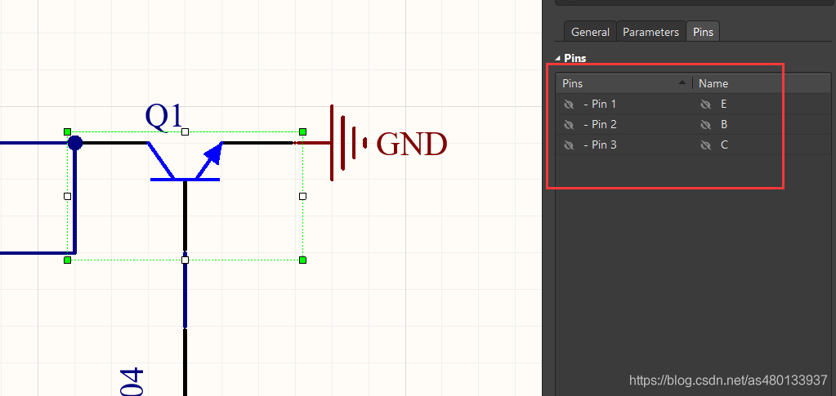Screen dimensions: 836x396
Task: Show the pin name C via its eye icon
Action: (706, 145)
